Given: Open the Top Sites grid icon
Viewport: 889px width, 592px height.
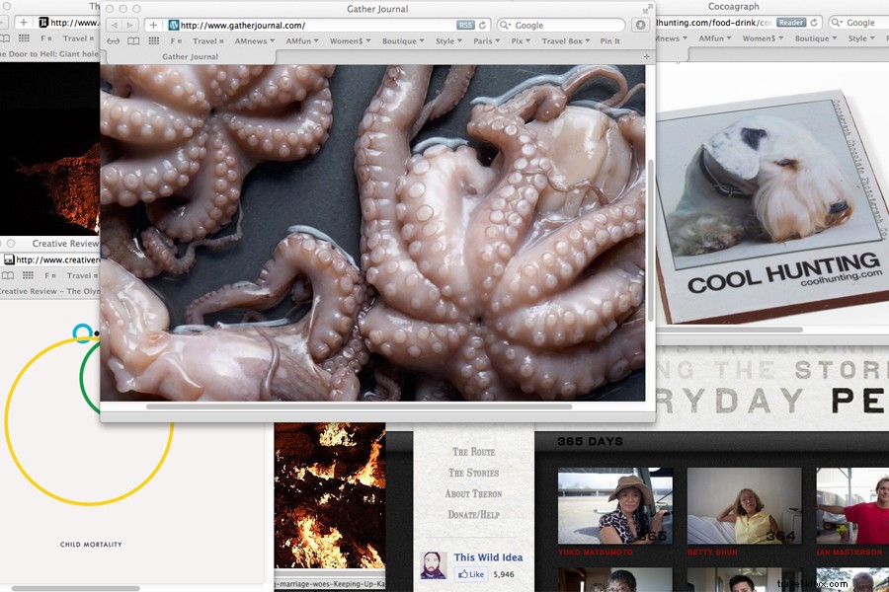Looking at the screenshot, I should [x=153, y=40].
